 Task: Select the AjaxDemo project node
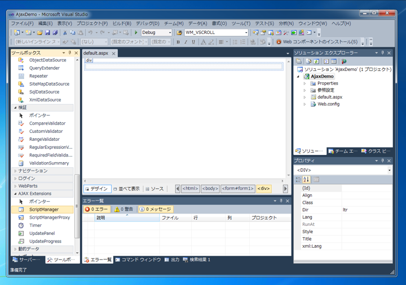(322, 76)
